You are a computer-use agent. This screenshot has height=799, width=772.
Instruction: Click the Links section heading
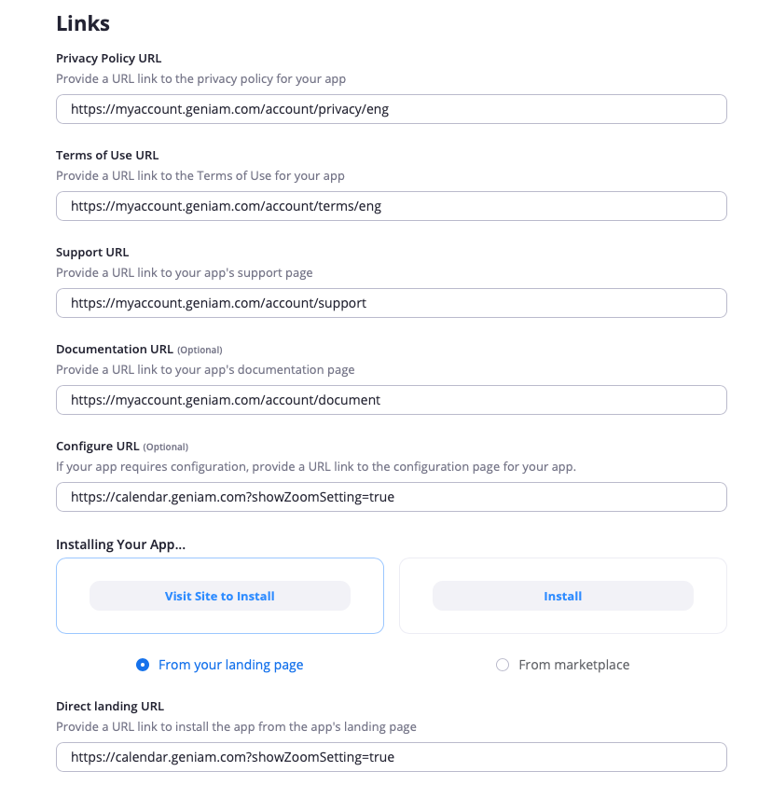coord(83,22)
